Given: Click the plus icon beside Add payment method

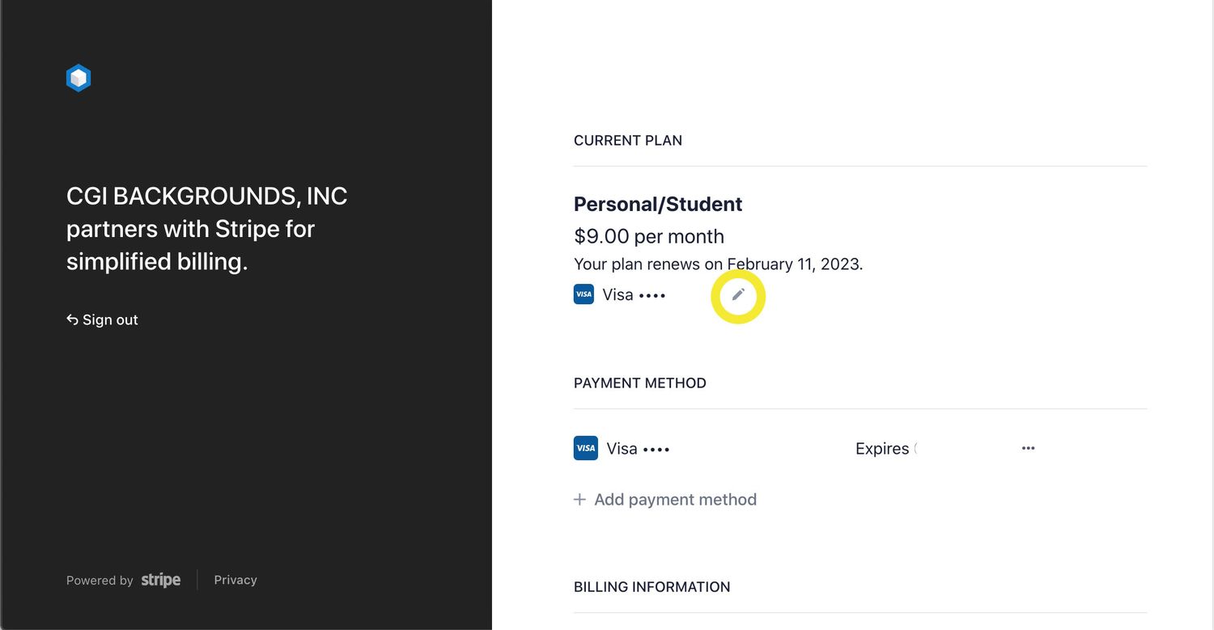Looking at the screenshot, I should pos(579,500).
